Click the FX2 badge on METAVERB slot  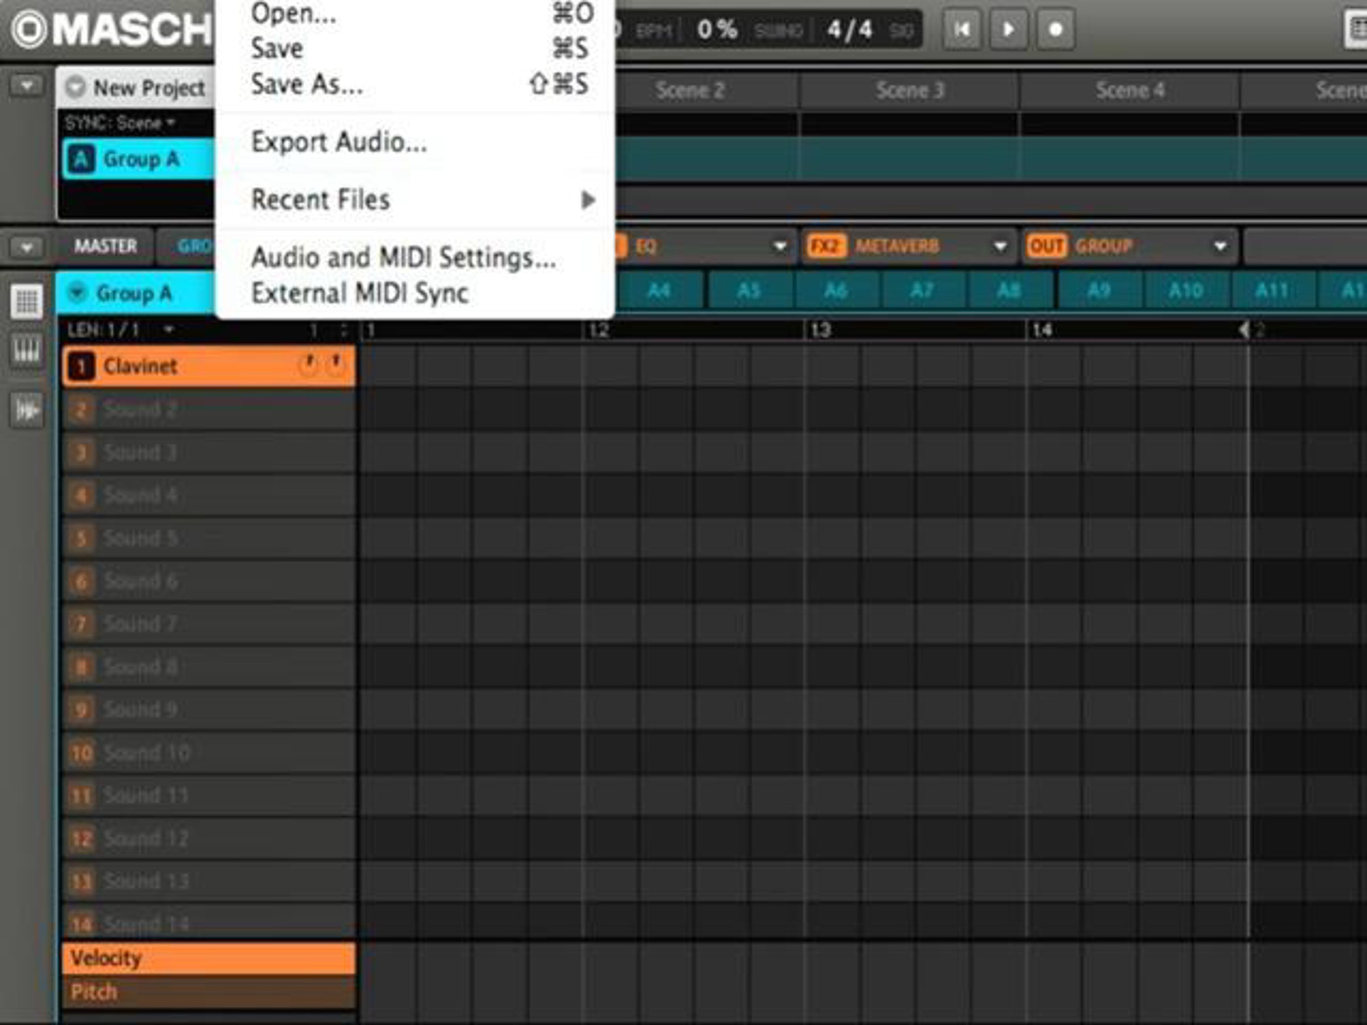tap(826, 247)
